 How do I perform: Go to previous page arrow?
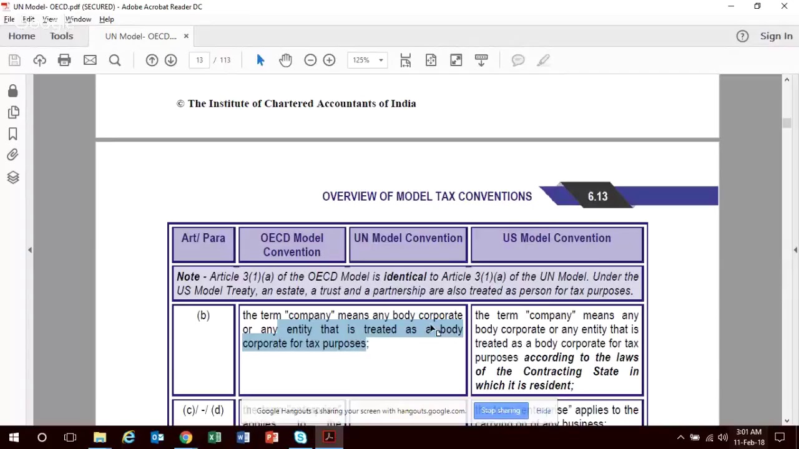tap(152, 60)
